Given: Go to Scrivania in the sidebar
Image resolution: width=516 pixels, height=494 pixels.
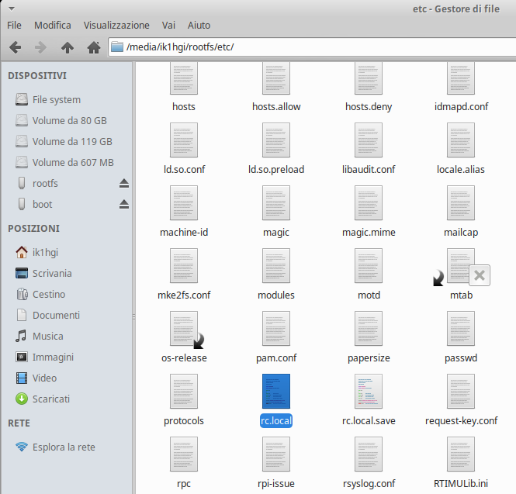Looking at the screenshot, I should pyautogui.click(x=52, y=273).
